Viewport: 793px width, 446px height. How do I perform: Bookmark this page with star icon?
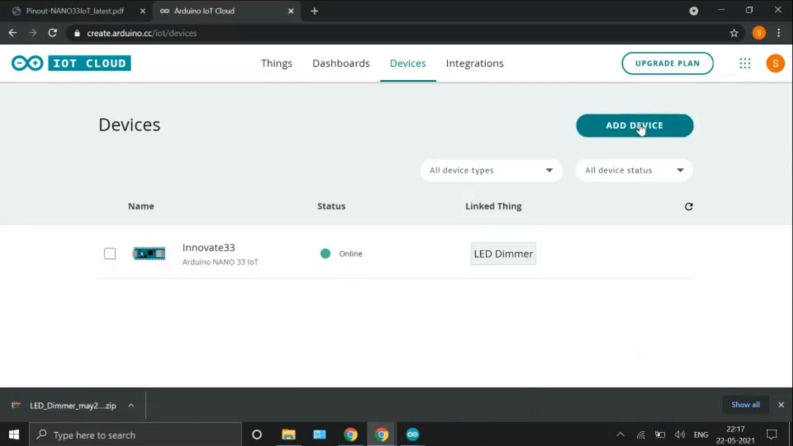[734, 33]
